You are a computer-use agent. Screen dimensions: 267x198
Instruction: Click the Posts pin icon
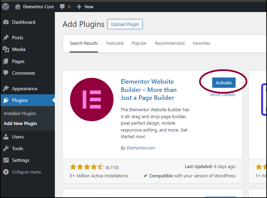[x=6, y=38]
